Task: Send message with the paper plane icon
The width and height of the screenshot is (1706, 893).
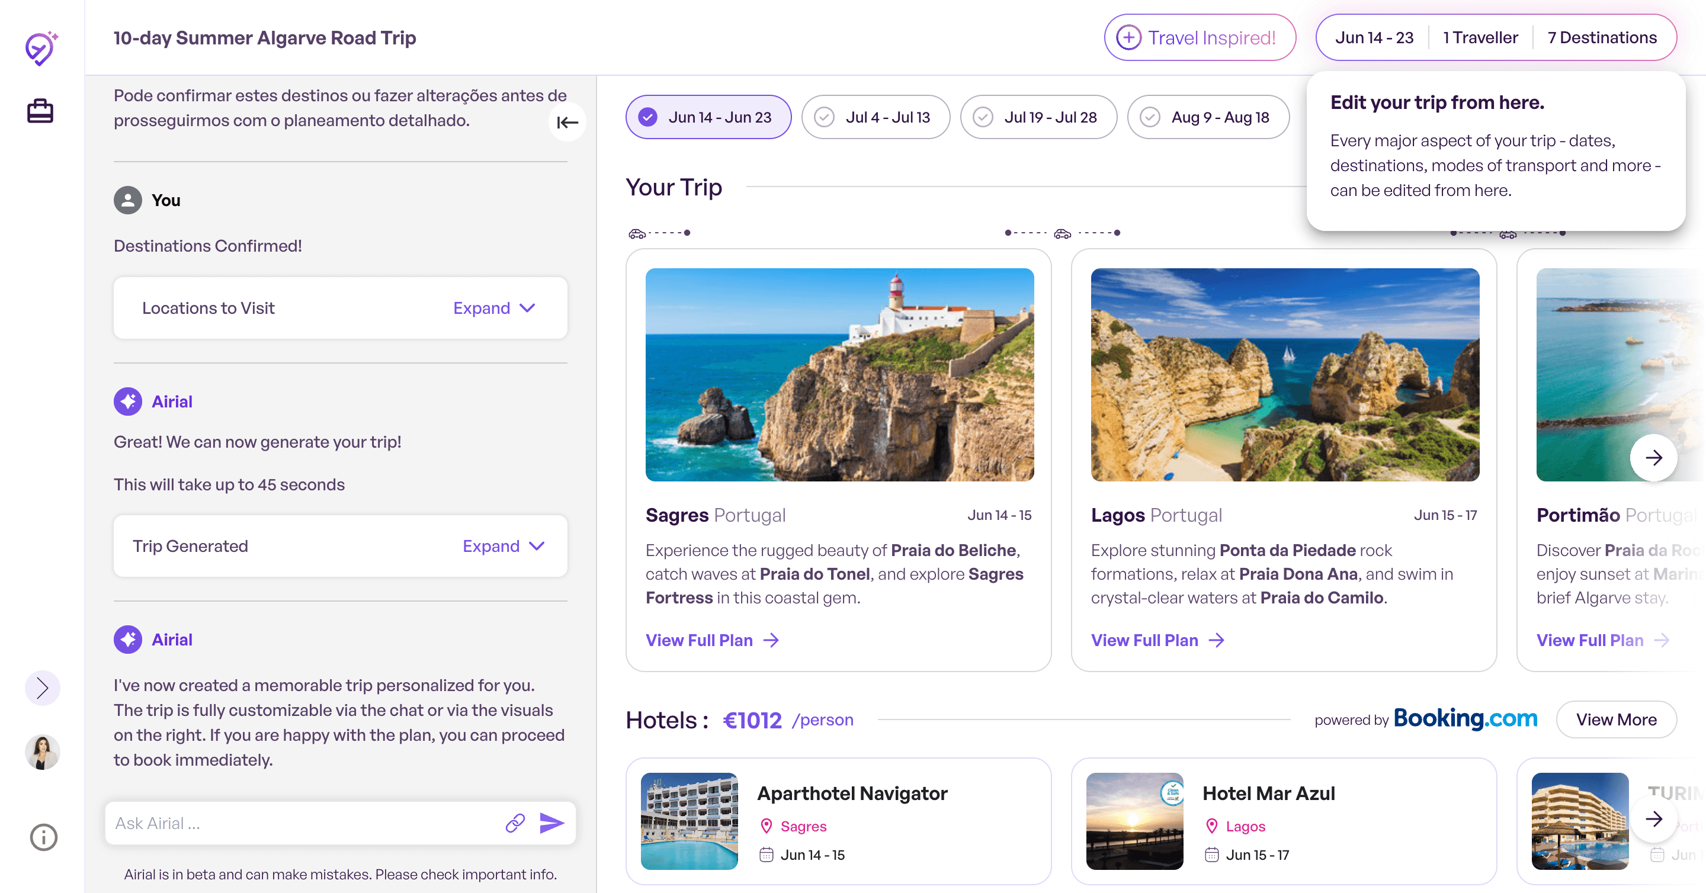Action: [x=551, y=823]
